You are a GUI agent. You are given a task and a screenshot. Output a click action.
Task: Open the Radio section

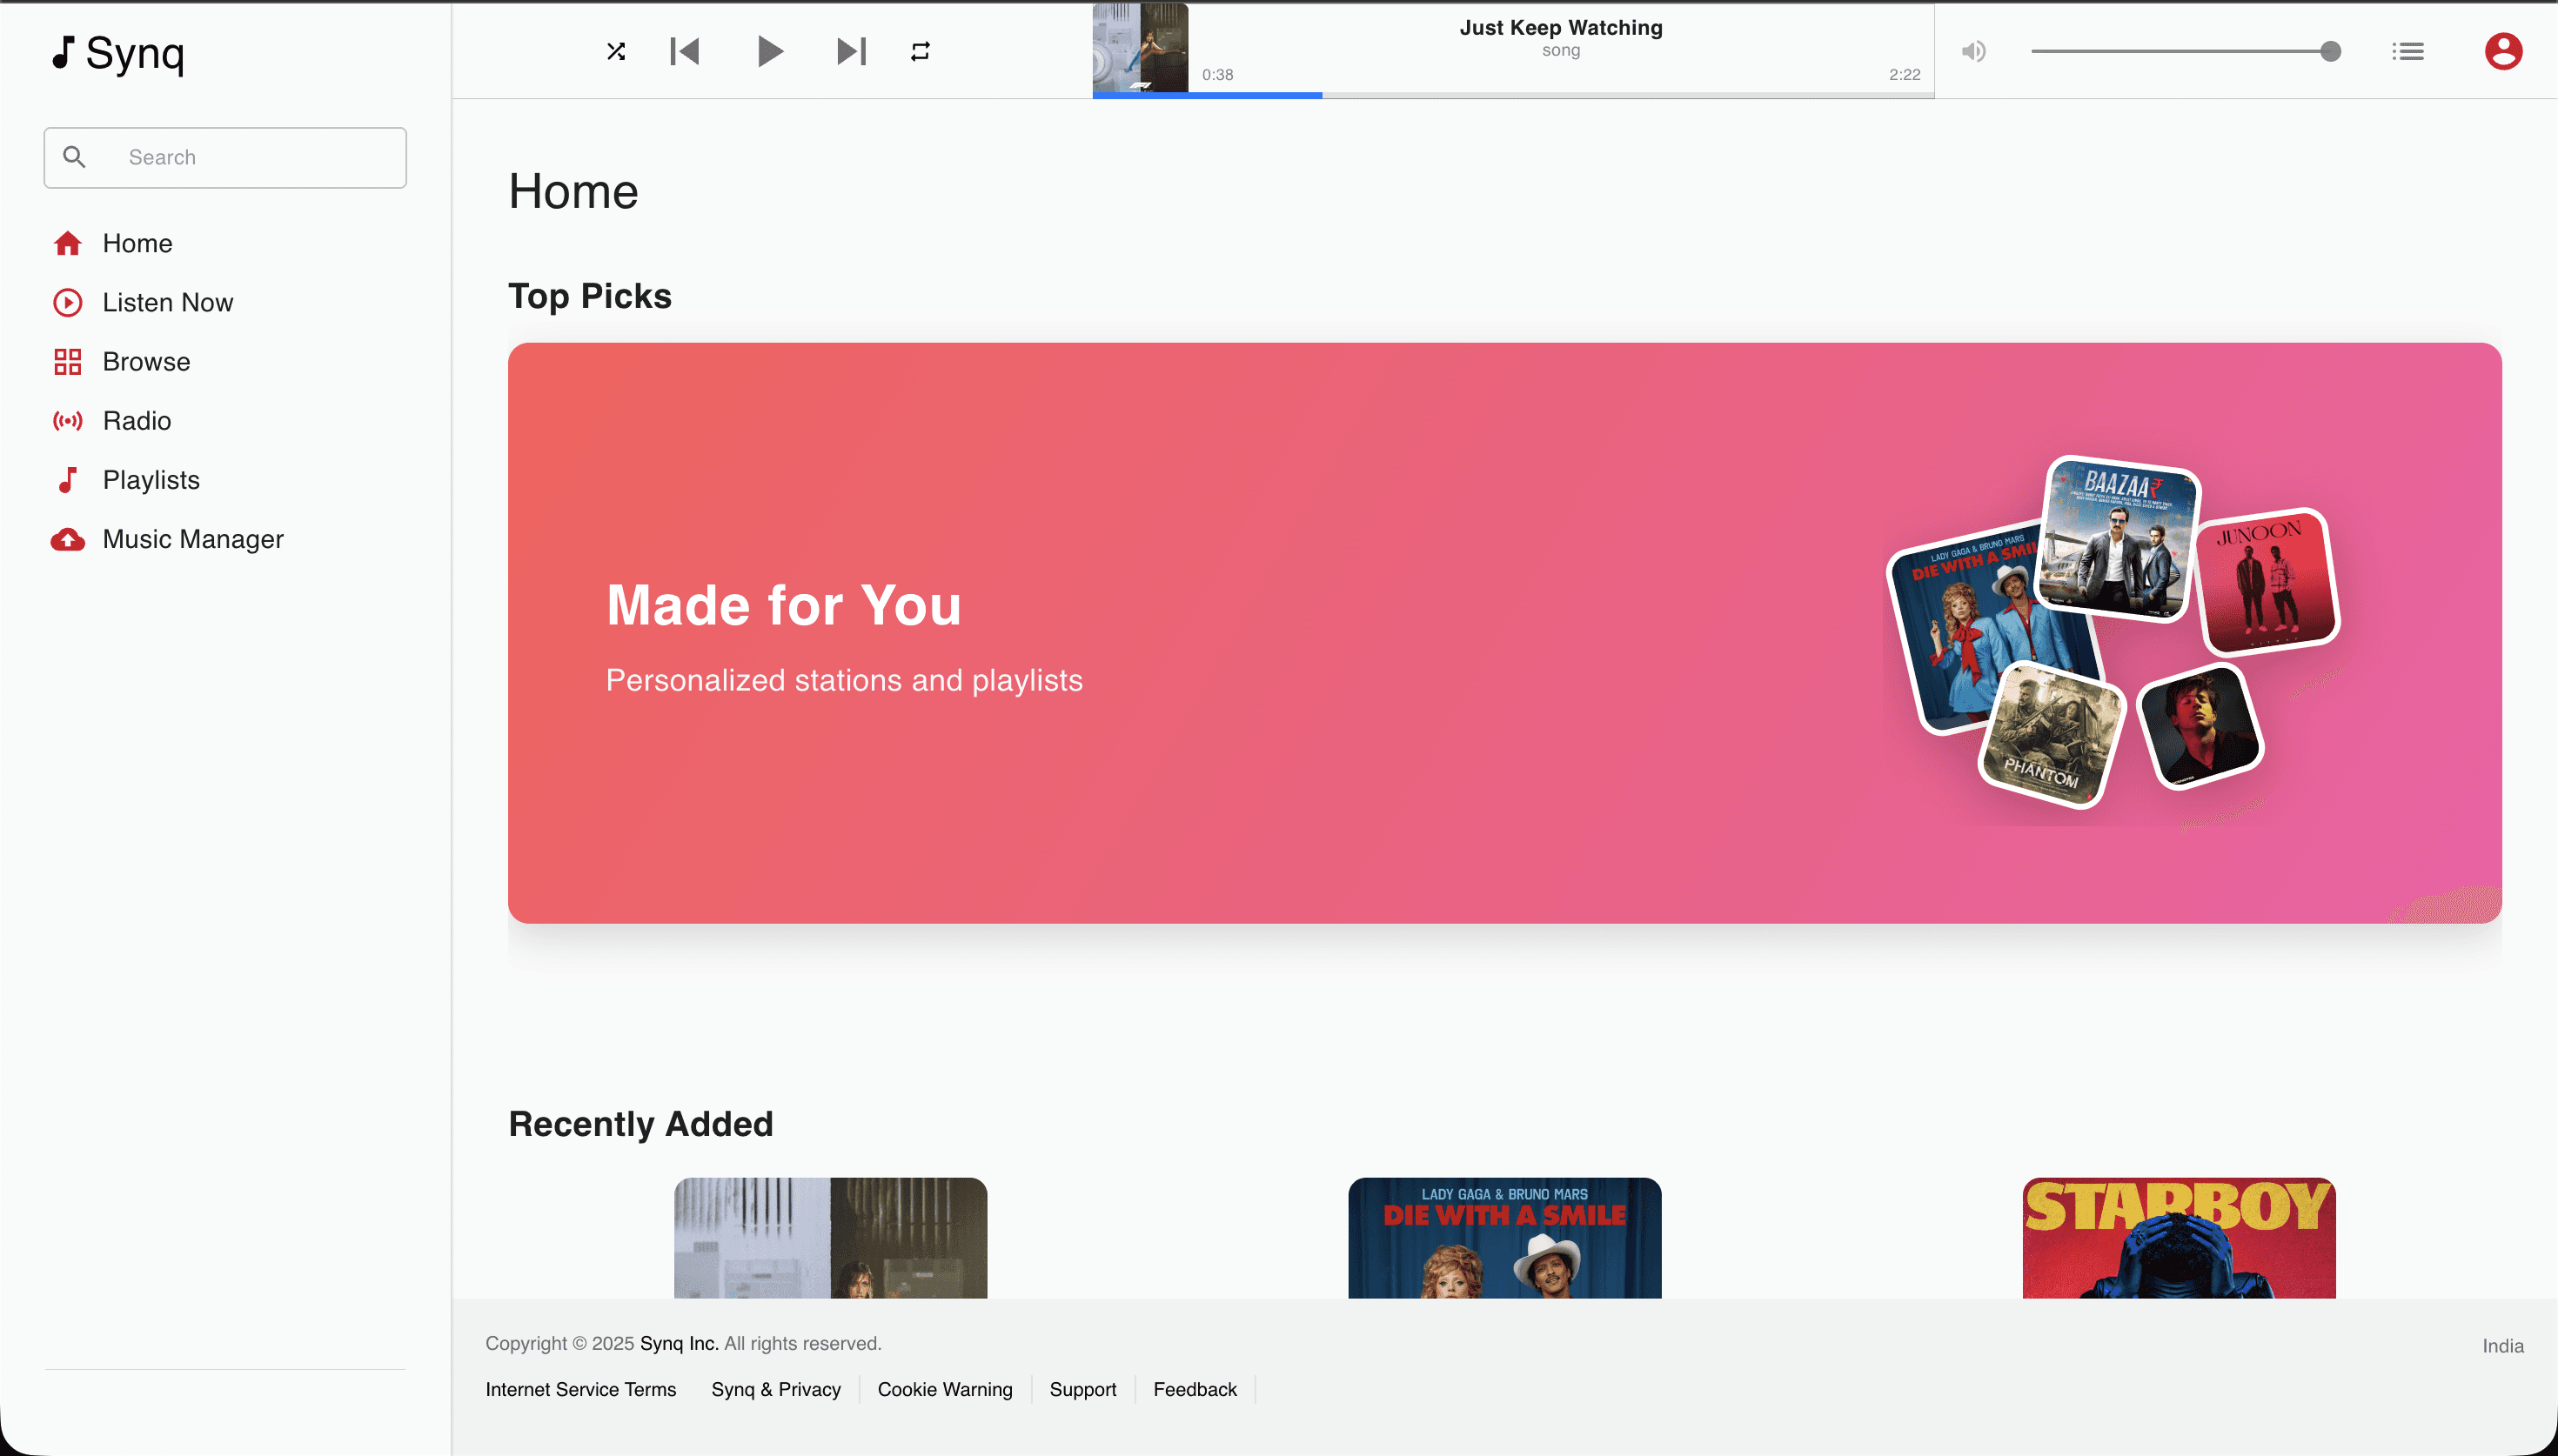(137, 420)
